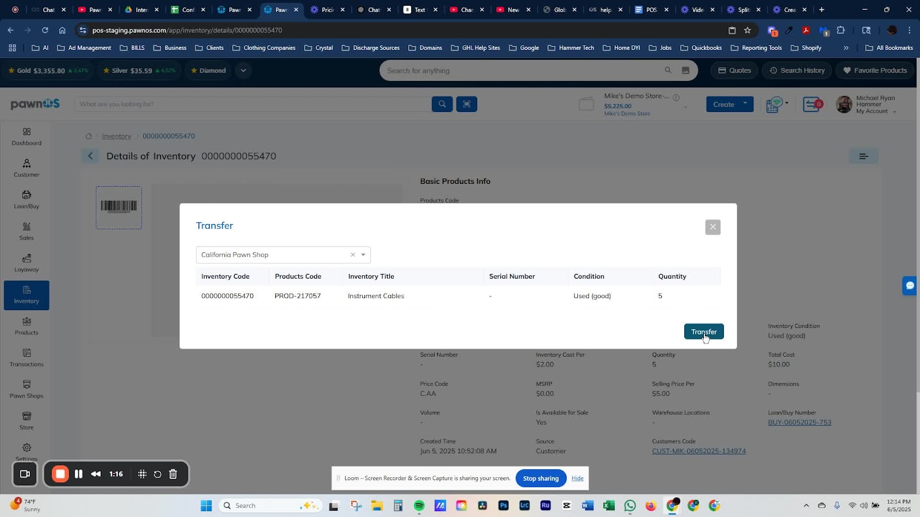Click the 'What are you looking for' field

coord(252,104)
